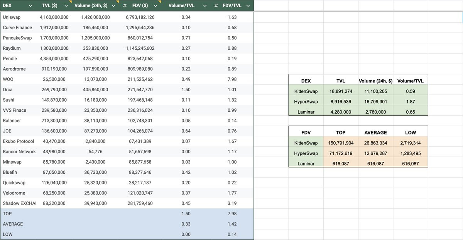
Task: Select the Uniswap cell
Action: click(12, 17)
